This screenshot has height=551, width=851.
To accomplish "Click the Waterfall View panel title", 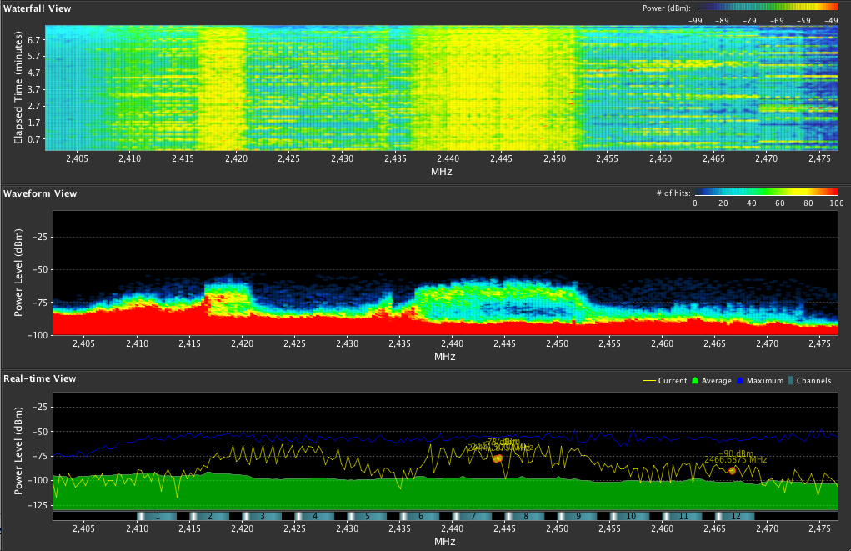I will click(37, 8).
